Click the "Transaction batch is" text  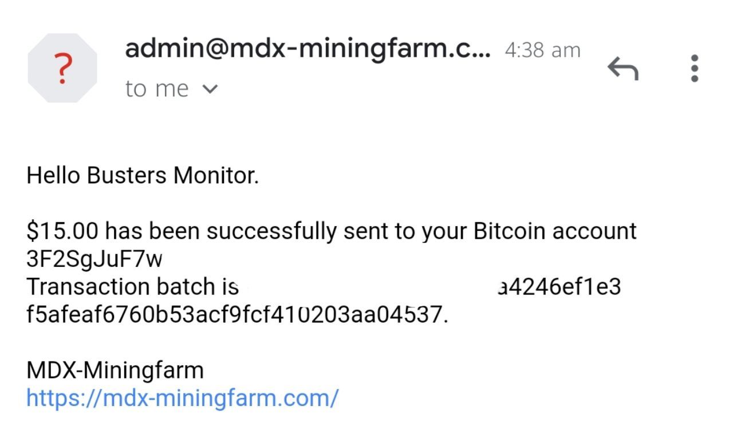coord(132,286)
